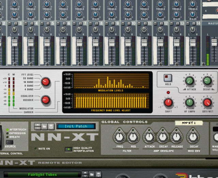Viewport: 218px width, 178px height.
Task: Click channel 11 level fader
Action: click(x=144, y=43)
